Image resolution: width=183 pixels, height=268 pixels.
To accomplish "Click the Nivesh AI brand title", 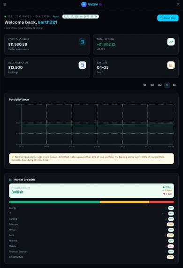I will coord(95,5).
